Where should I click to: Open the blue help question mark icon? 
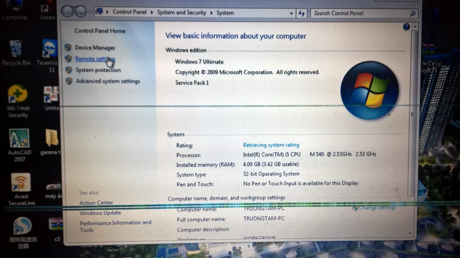click(406, 27)
